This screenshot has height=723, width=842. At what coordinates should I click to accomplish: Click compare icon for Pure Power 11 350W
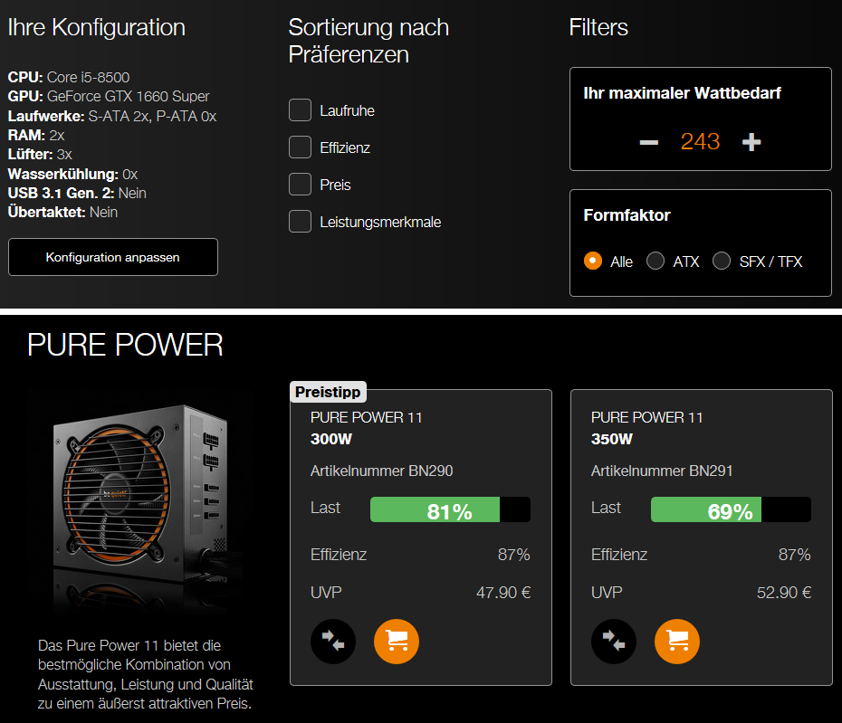(x=614, y=642)
